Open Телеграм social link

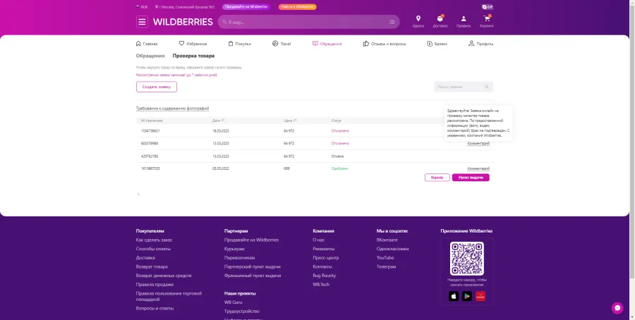pos(387,266)
